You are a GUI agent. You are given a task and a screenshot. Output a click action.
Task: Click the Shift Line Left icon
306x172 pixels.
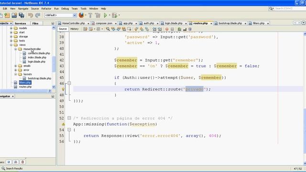(x=154, y=29)
